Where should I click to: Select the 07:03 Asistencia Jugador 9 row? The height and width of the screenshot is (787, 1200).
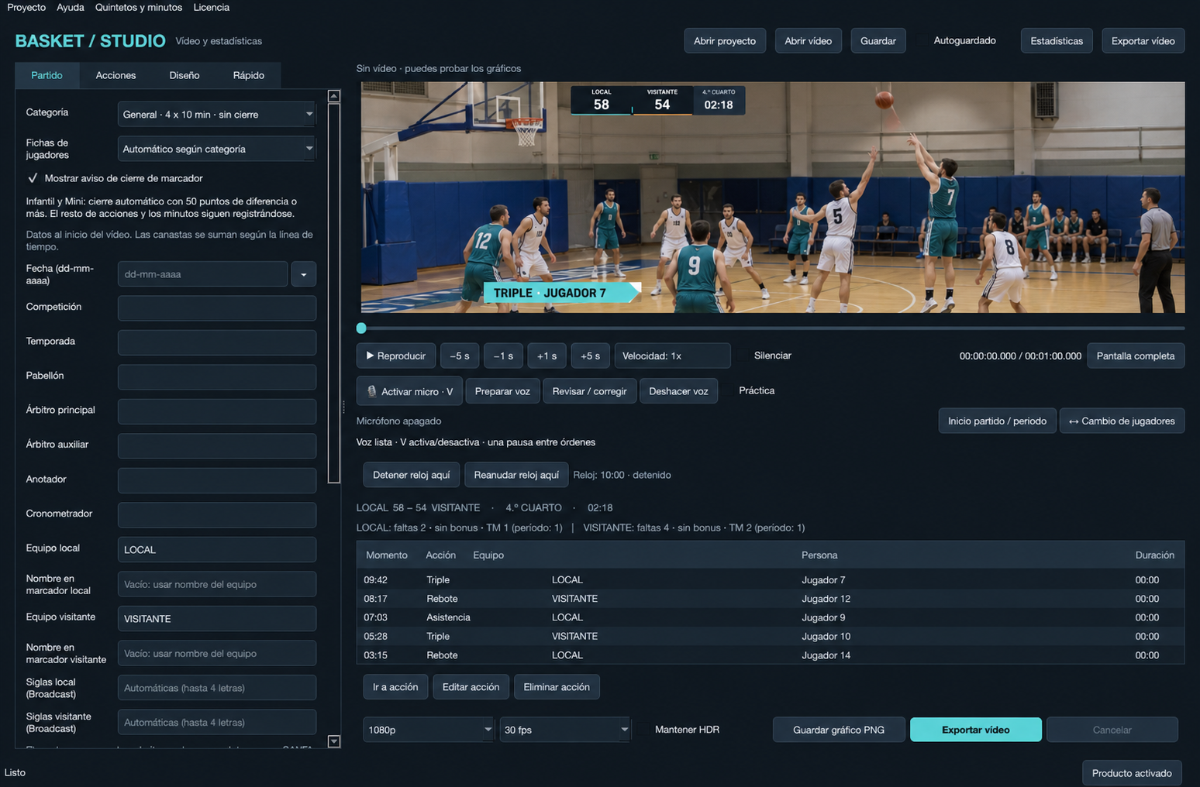coord(771,617)
